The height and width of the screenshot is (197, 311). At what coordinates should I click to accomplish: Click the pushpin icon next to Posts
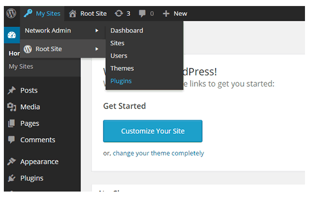(x=11, y=90)
